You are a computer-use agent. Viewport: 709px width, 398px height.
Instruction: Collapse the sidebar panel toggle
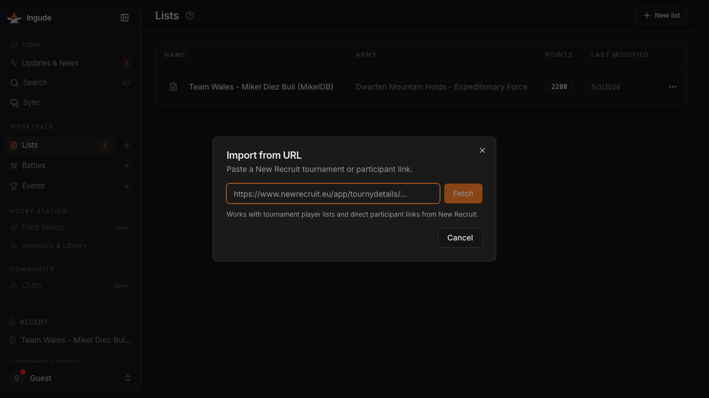point(125,18)
